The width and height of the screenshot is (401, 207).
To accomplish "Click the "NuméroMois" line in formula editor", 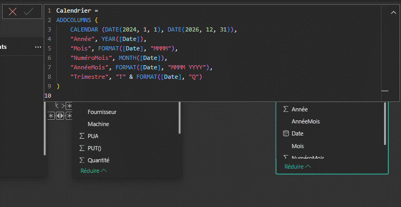I will [119, 58].
